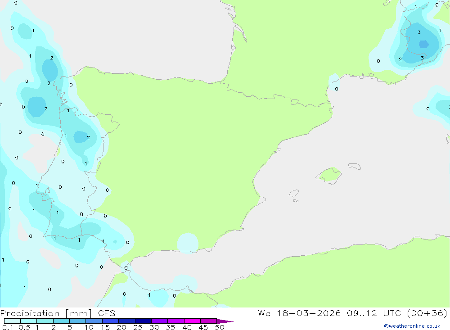Click the 'Precipitation [mm]' title text
Screen dimensions: 450x330
(x=46, y=313)
